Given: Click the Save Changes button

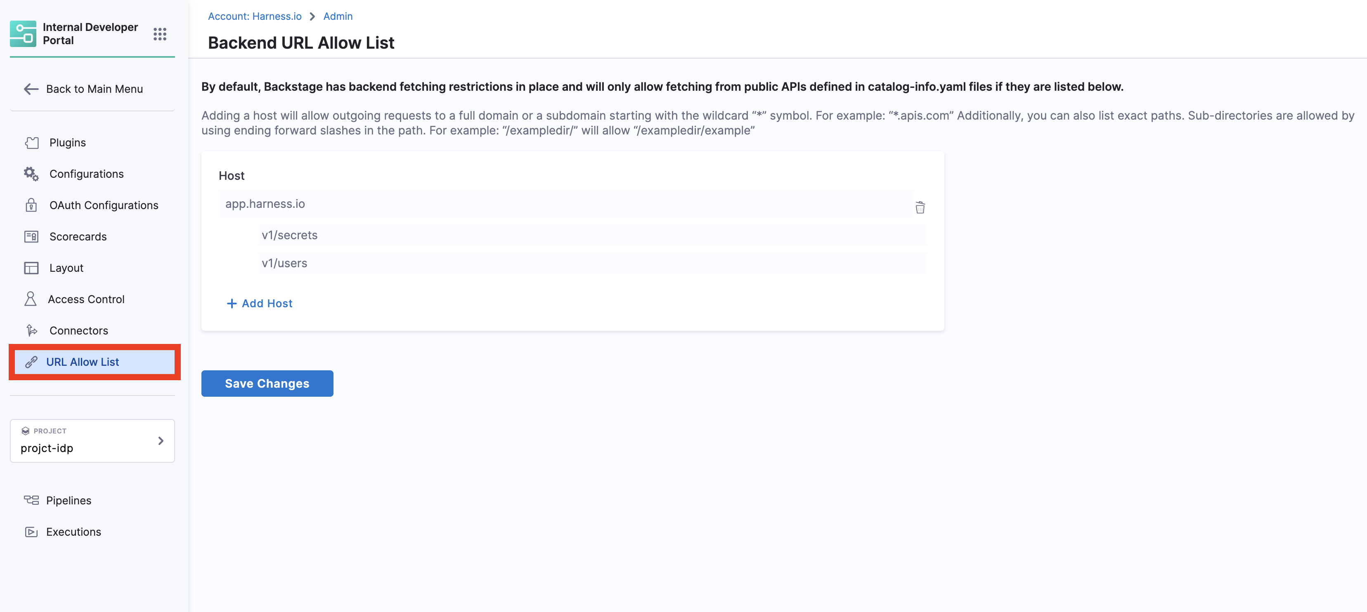Looking at the screenshot, I should [x=267, y=384].
